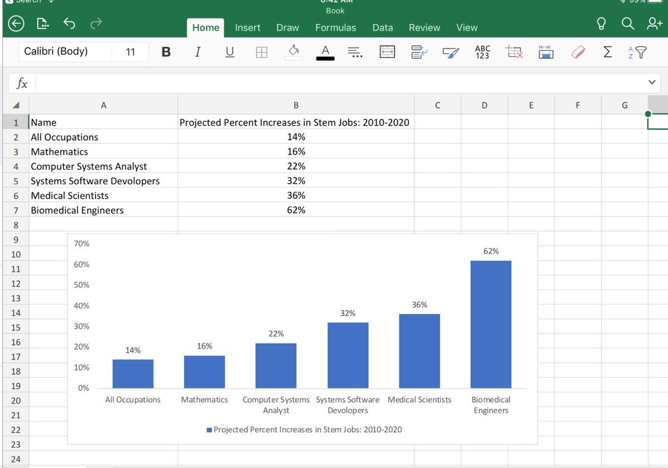
Task: Switch to the View tab
Action: [466, 27]
